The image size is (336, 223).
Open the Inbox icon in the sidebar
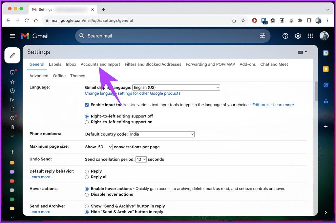[12, 72]
